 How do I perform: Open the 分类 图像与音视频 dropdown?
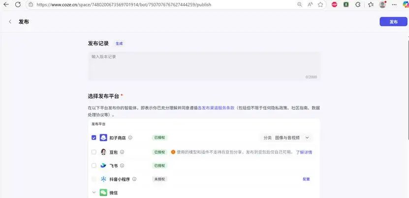pos(286,138)
